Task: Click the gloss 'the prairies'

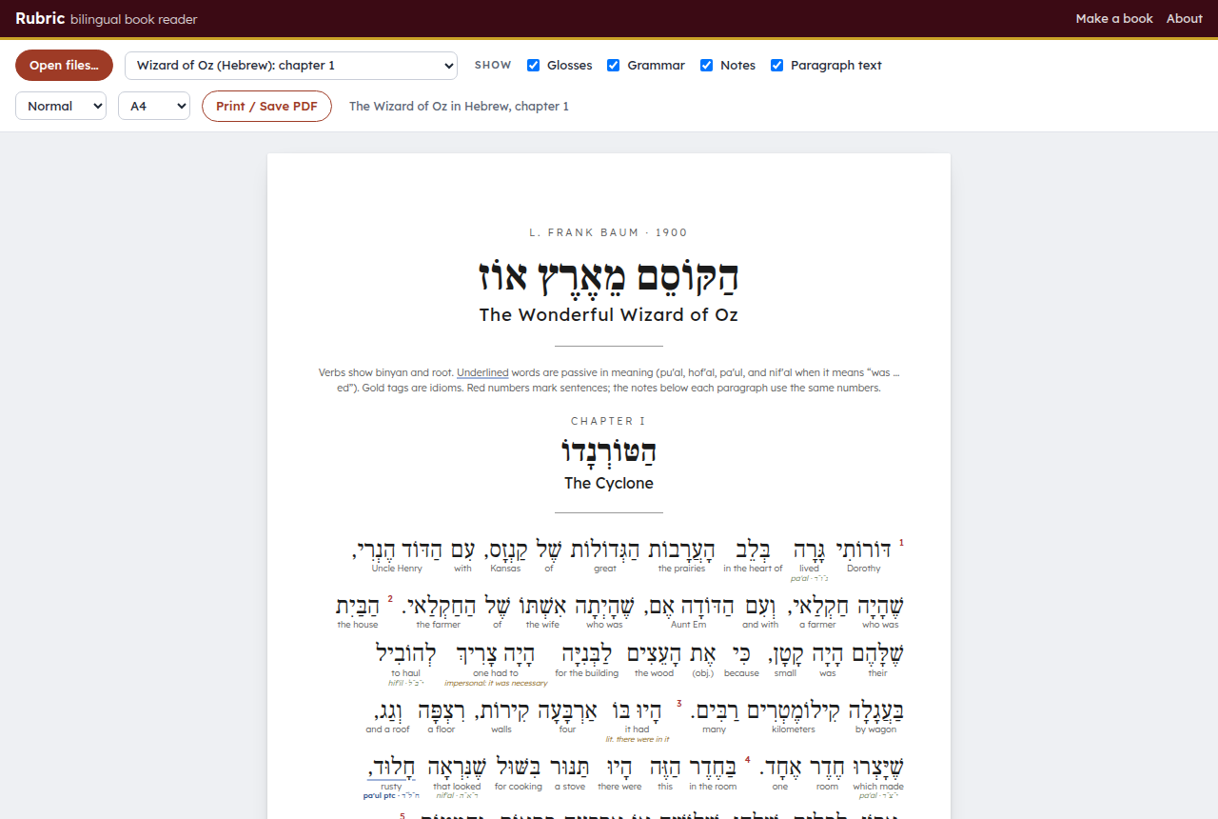Action: 681,569
